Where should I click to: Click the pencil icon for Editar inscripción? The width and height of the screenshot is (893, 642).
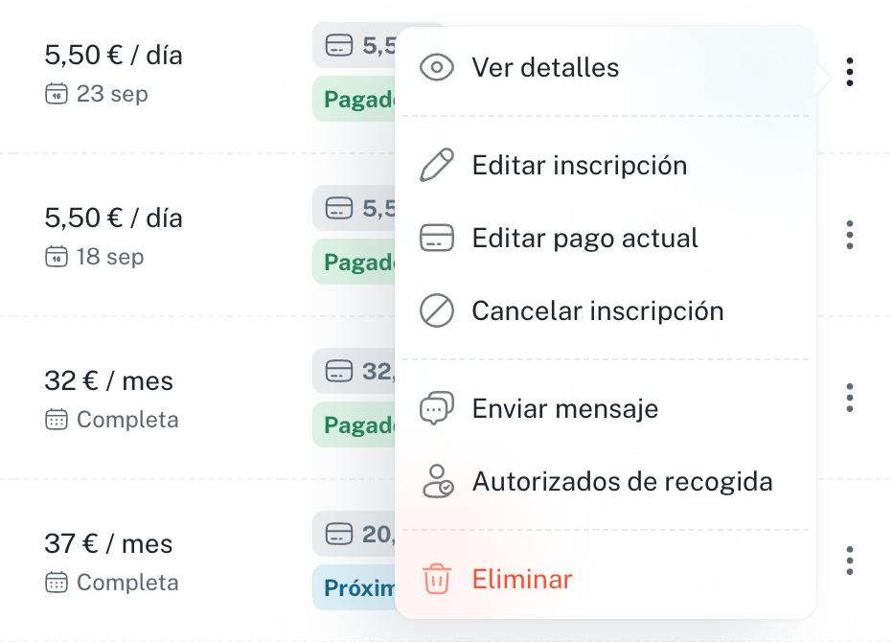[x=437, y=165]
